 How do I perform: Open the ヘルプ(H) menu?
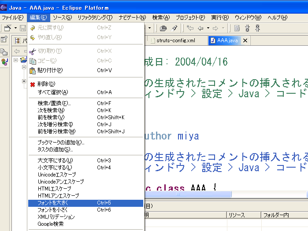pyautogui.click(x=277, y=18)
